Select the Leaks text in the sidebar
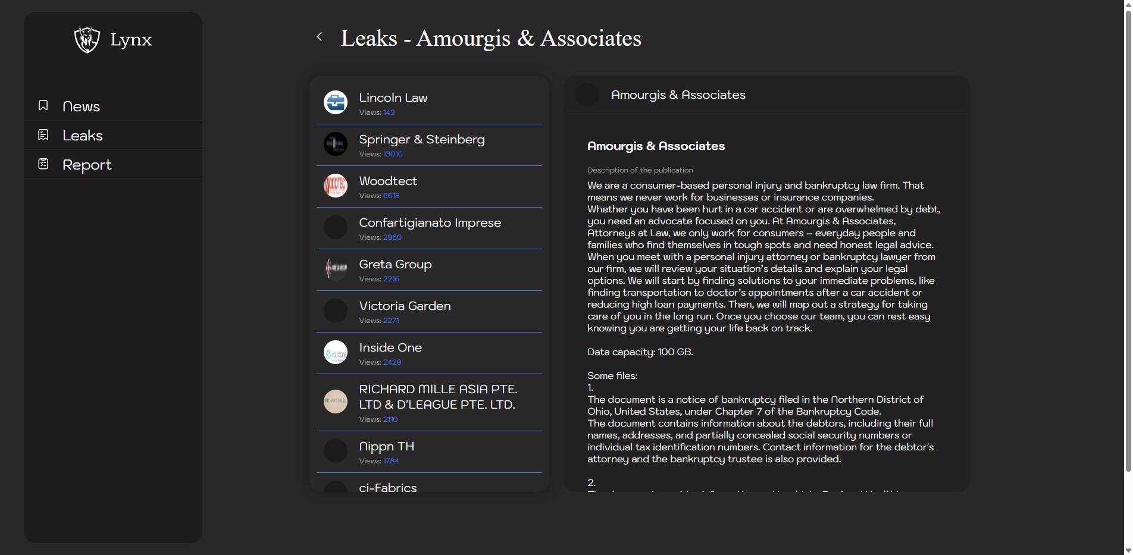The image size is (1133, 555). coord(83,136)
